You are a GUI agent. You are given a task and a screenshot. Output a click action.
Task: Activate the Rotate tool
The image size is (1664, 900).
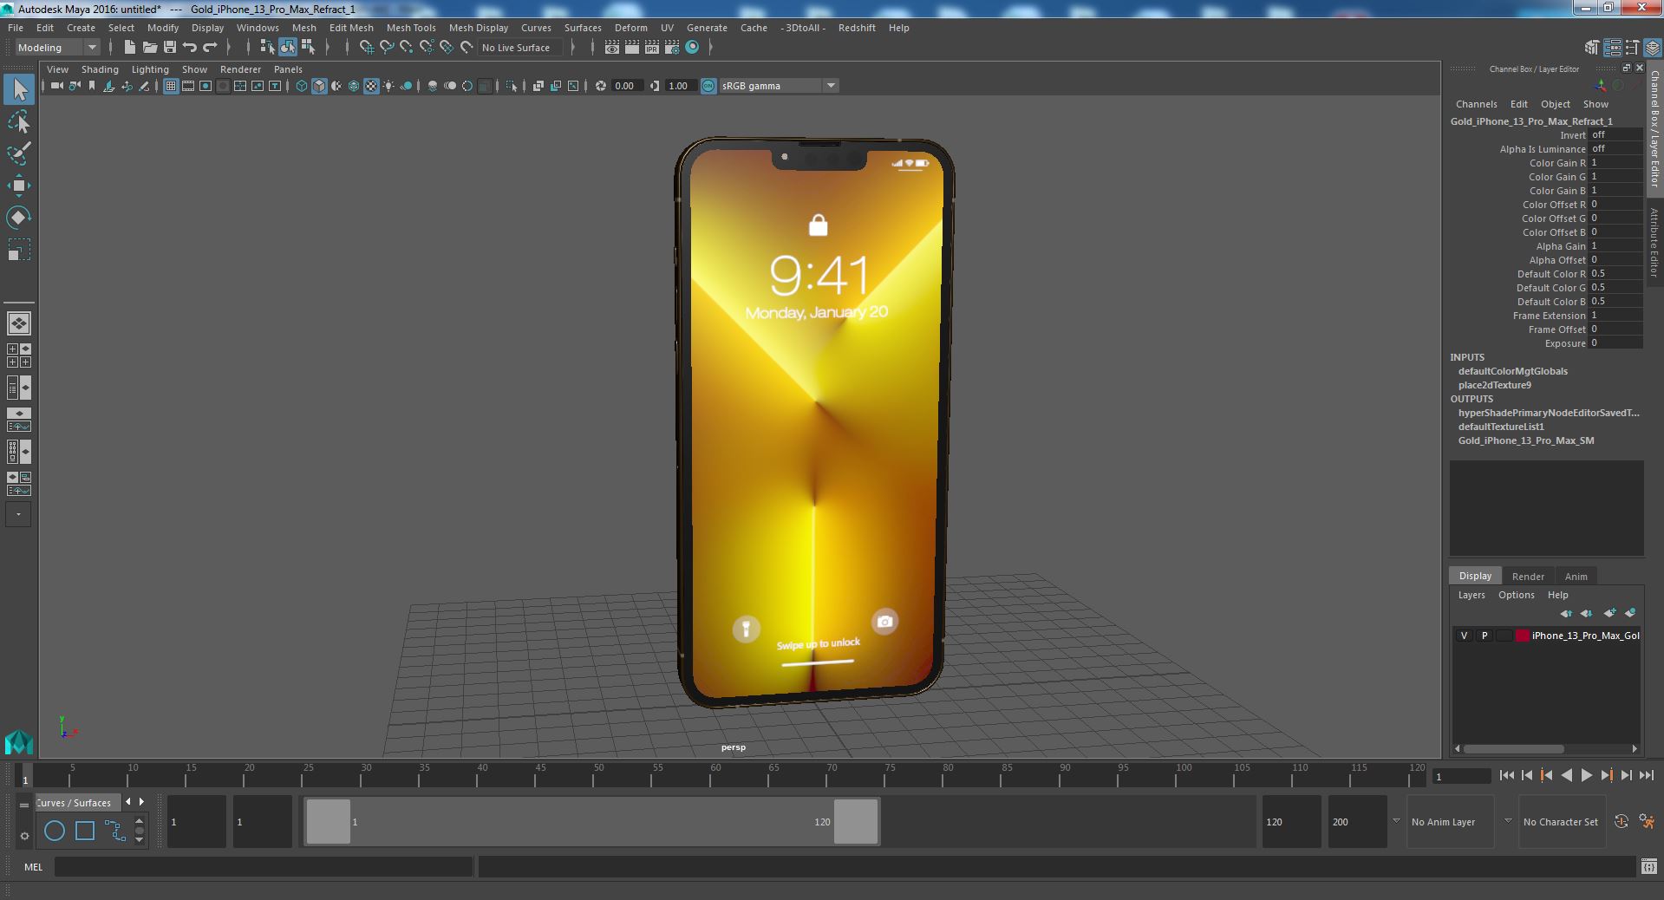coord(19,218)
